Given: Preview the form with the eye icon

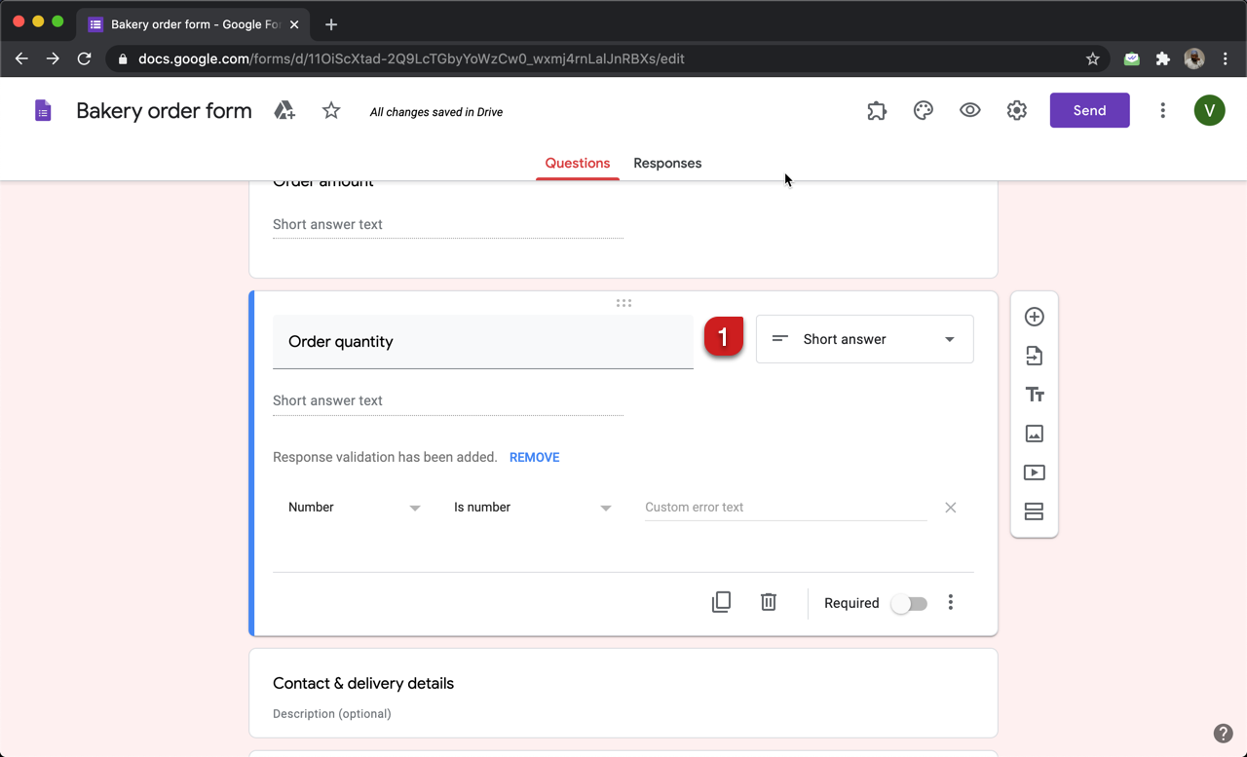Looking at the screenshot, I should [x=969, y=110].
